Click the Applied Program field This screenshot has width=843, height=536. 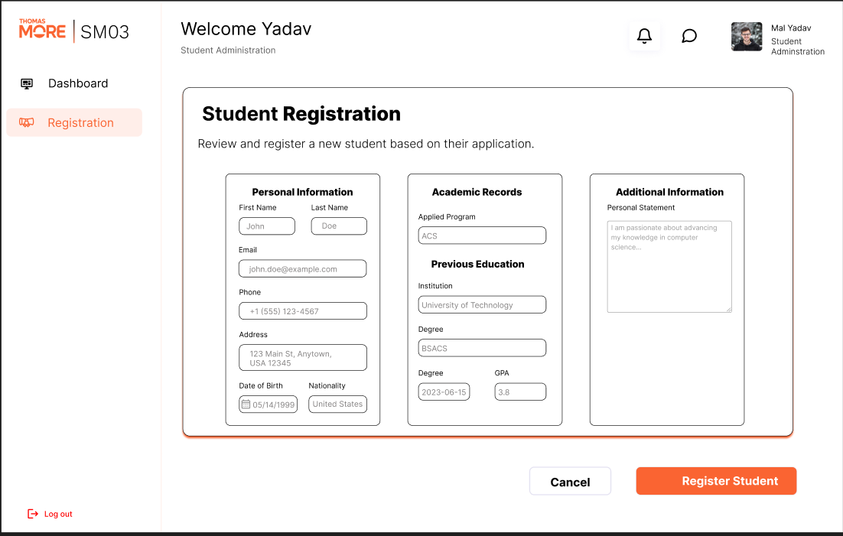coord(482,236)
